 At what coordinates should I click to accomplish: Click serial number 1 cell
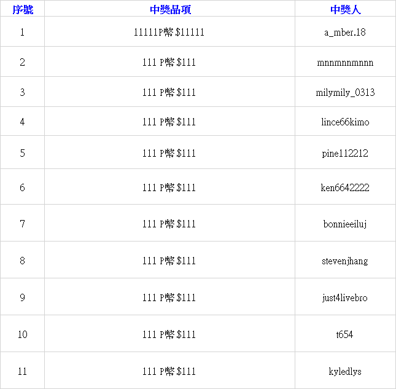(23, 33)
